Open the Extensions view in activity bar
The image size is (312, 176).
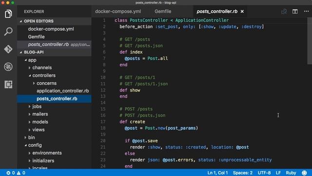pyautogui.click(x=8, y=85)
